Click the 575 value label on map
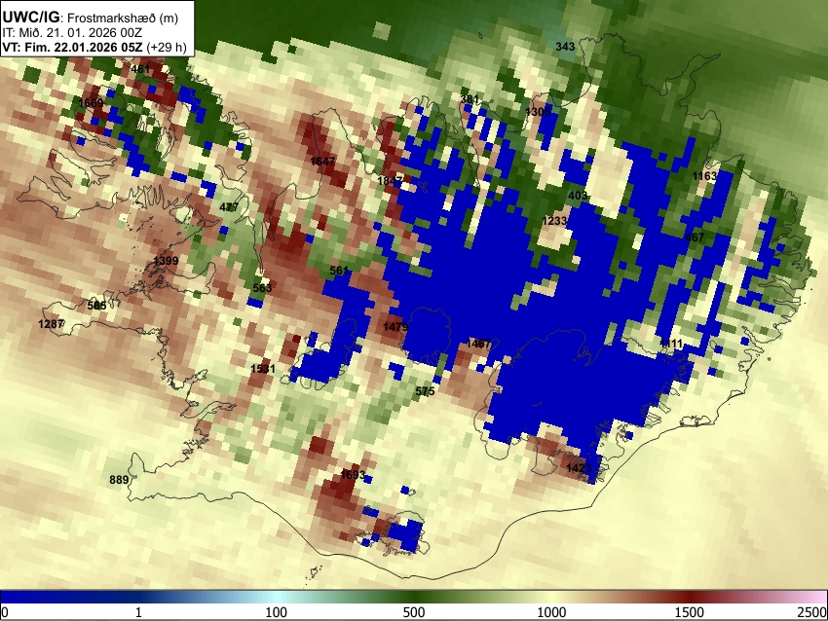The width and height of the screenshot is (828, 621). pyautogui.click(x=425, y=391)
